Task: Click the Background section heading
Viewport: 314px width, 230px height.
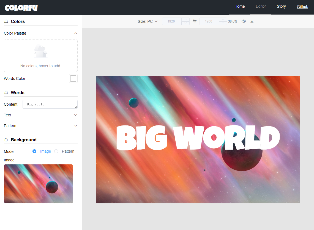Action: point(24,140)
